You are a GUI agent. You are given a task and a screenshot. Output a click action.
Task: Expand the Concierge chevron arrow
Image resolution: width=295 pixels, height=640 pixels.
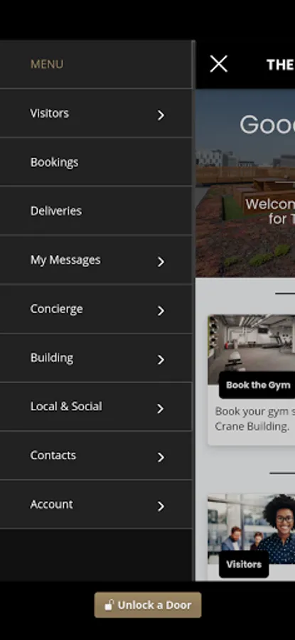pyautogui.click(x=161, y=311)
